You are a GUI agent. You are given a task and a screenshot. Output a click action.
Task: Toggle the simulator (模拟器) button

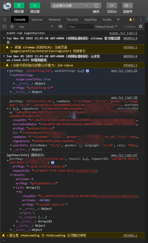[19, 6]
